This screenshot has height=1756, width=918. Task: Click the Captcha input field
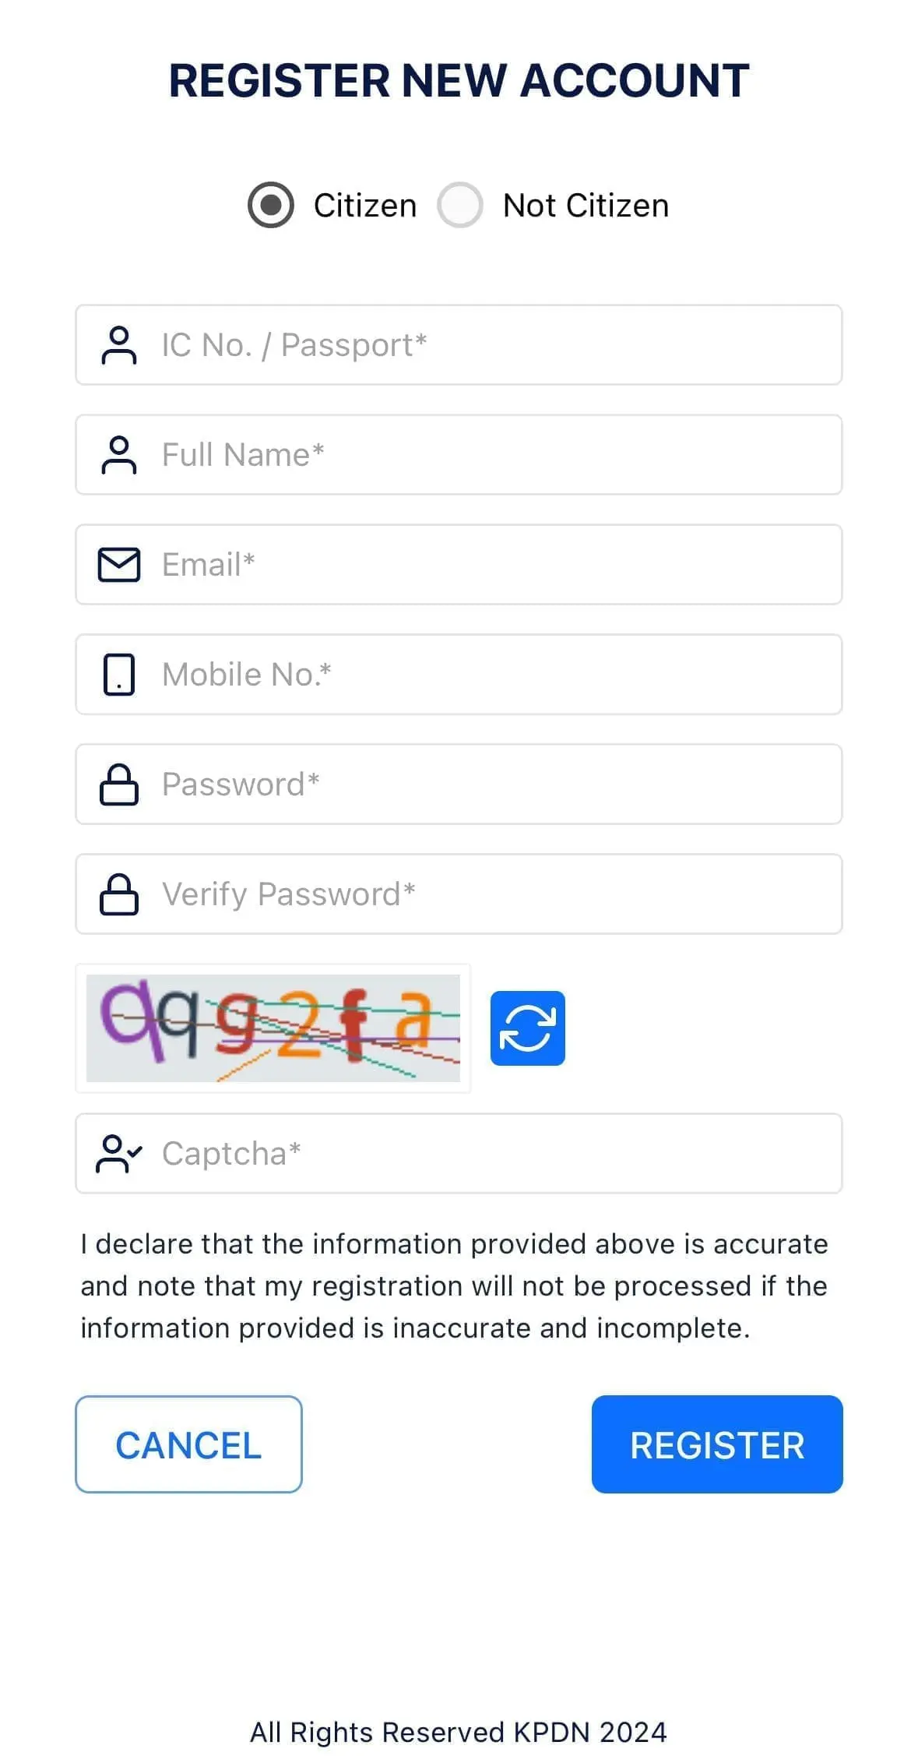459,1154
